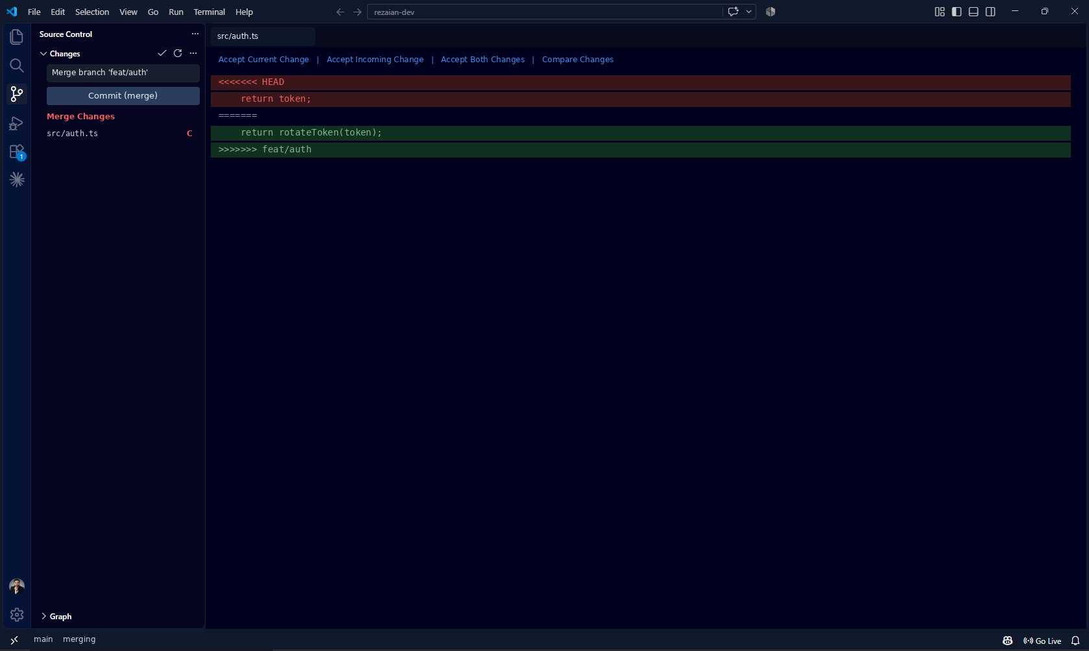Go back with the navigation arrow

point(341,12)
